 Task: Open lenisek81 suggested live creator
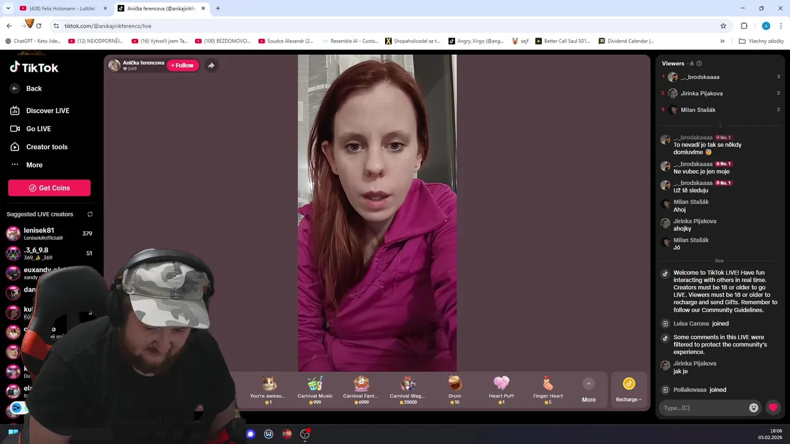pyautogui.click(x=49, y=234)
